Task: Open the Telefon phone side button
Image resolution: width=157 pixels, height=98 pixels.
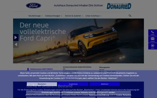Action: pos(153,33)
